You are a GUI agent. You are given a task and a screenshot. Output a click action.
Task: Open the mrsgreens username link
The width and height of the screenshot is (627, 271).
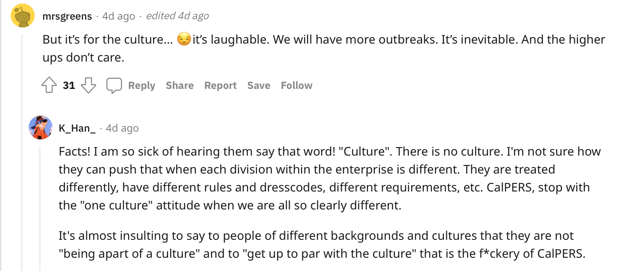click(x=67, y=16)
